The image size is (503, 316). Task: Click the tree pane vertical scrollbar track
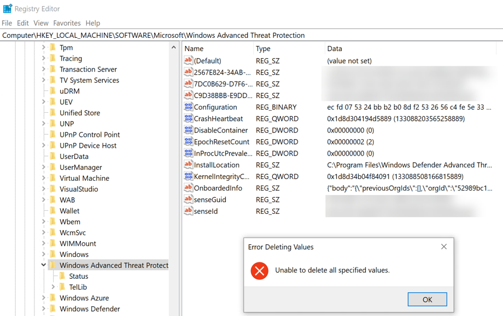[173, 184]
